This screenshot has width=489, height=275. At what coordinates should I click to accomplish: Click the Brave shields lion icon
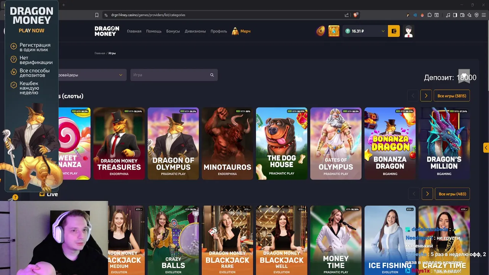pyautogui.click(x=355, y=15)
